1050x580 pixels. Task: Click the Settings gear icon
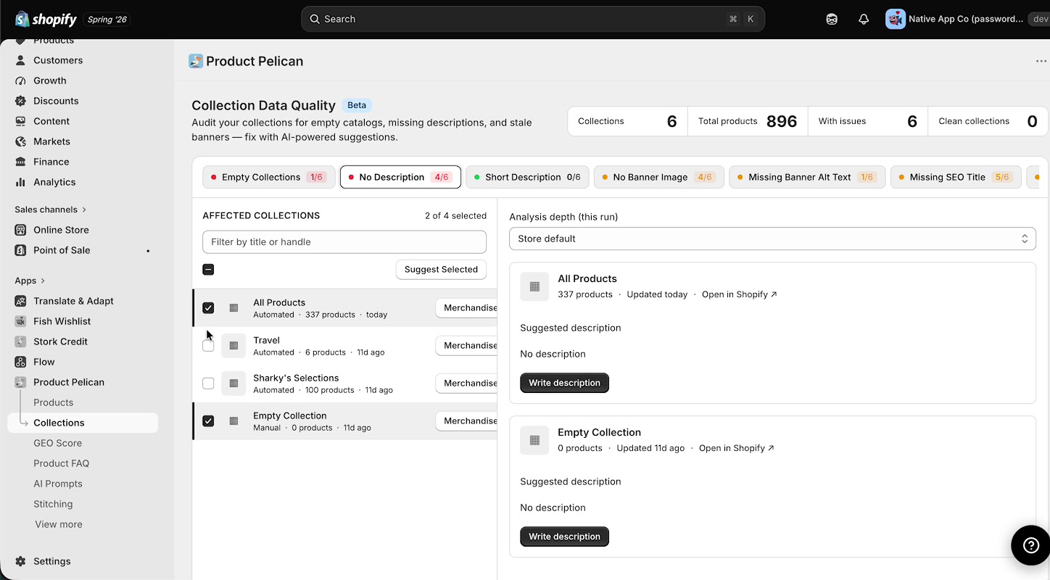[x=20, y=561]
